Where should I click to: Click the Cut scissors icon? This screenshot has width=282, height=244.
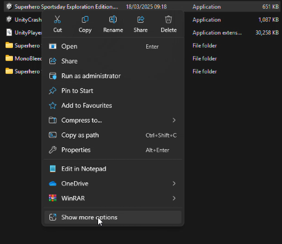57,20
